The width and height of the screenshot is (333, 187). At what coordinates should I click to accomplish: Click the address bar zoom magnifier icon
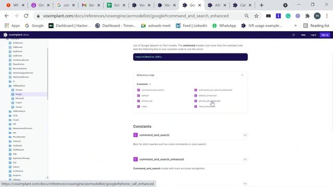click(x=247, y=16)
